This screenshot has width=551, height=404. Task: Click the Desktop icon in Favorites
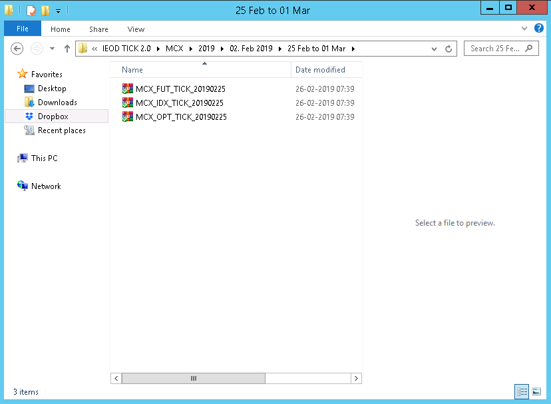click(x=29, y=89)
